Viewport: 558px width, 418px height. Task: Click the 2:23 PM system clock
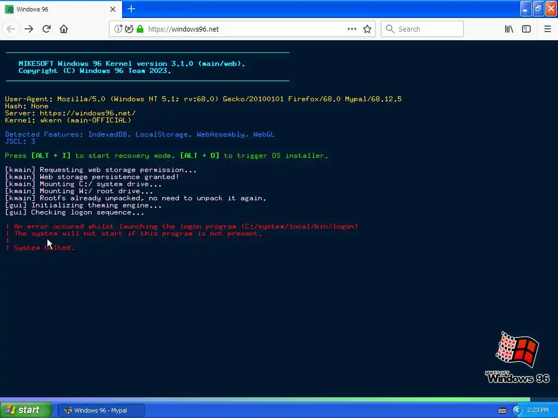pos(538,410)
